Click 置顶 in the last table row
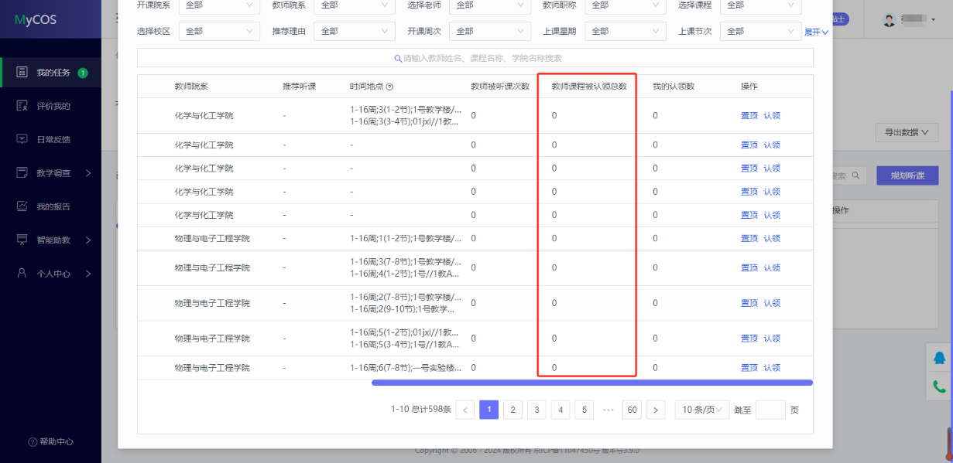This screenshot has height=463, width=953. (x=749, y=368)
